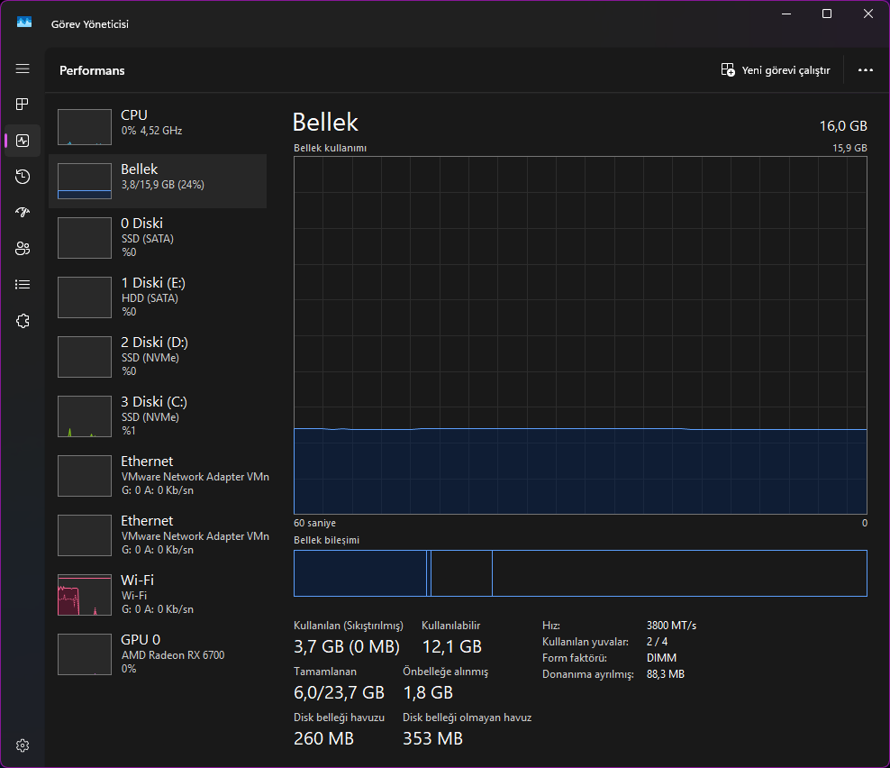Open the App history page icon
The width and height of the screenshot is (890, 768).
tap(23, 177)
